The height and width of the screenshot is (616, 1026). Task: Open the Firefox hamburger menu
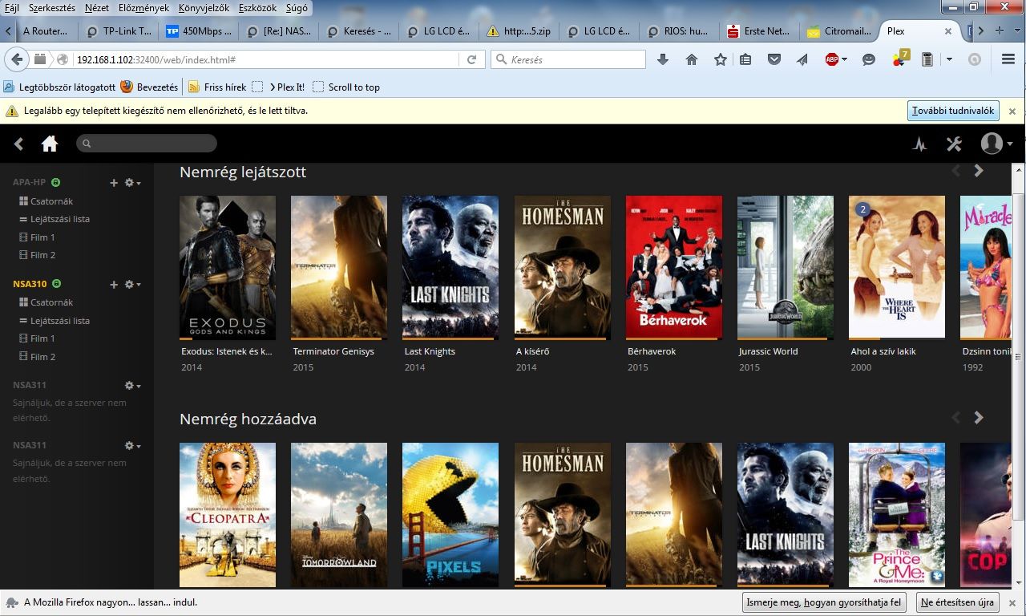click(x=1008, y=59)
